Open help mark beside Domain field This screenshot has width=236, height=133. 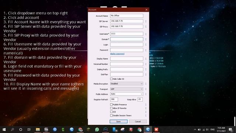[x=146, y=40]
